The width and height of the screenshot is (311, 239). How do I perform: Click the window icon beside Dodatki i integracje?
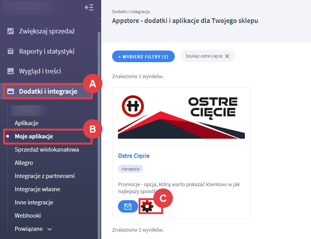tap(11, 91)
